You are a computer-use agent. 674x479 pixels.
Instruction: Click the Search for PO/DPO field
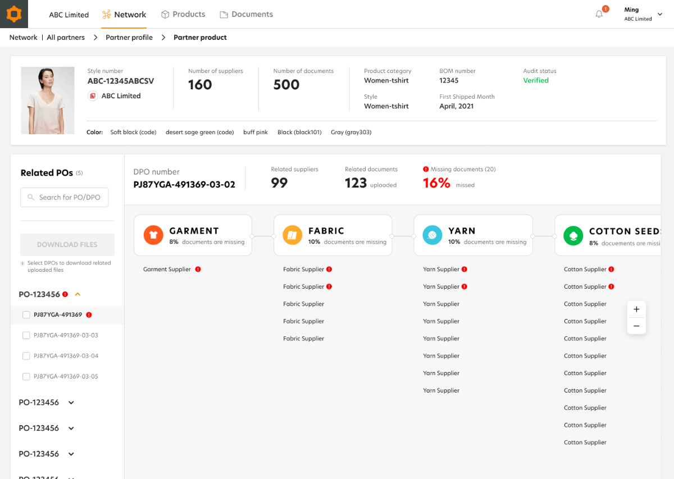tap(65, 198)
